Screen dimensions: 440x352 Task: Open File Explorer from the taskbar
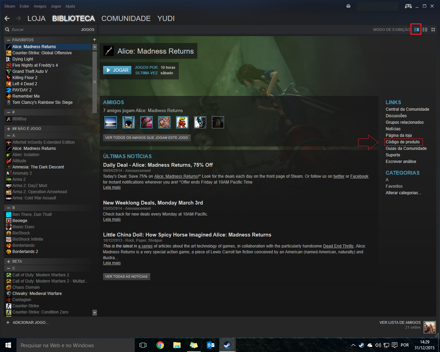tap(177, 345)
